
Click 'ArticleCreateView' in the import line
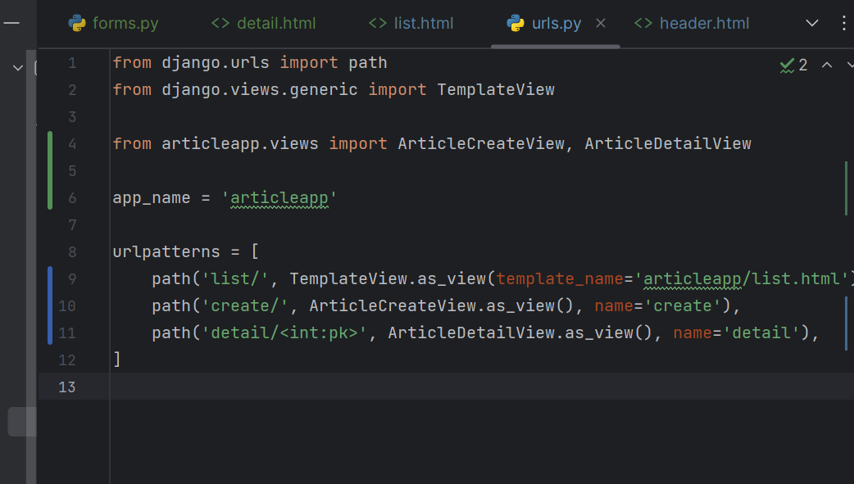[481, 144]
